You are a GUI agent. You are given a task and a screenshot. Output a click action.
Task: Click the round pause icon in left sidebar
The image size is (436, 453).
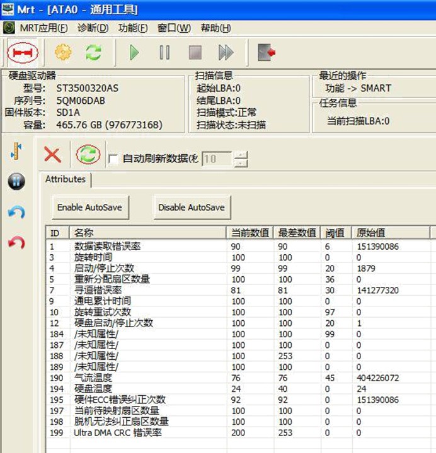point(16,182)
